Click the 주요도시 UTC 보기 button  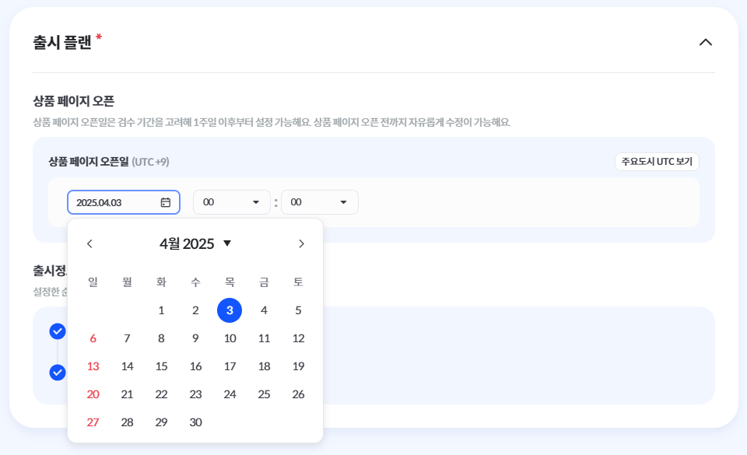pos(657,162)
